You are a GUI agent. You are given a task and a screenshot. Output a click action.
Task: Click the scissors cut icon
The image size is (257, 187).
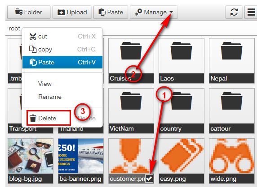33,36
